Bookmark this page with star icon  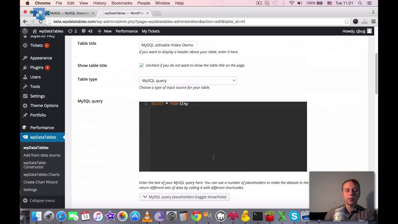click(347, 21)
